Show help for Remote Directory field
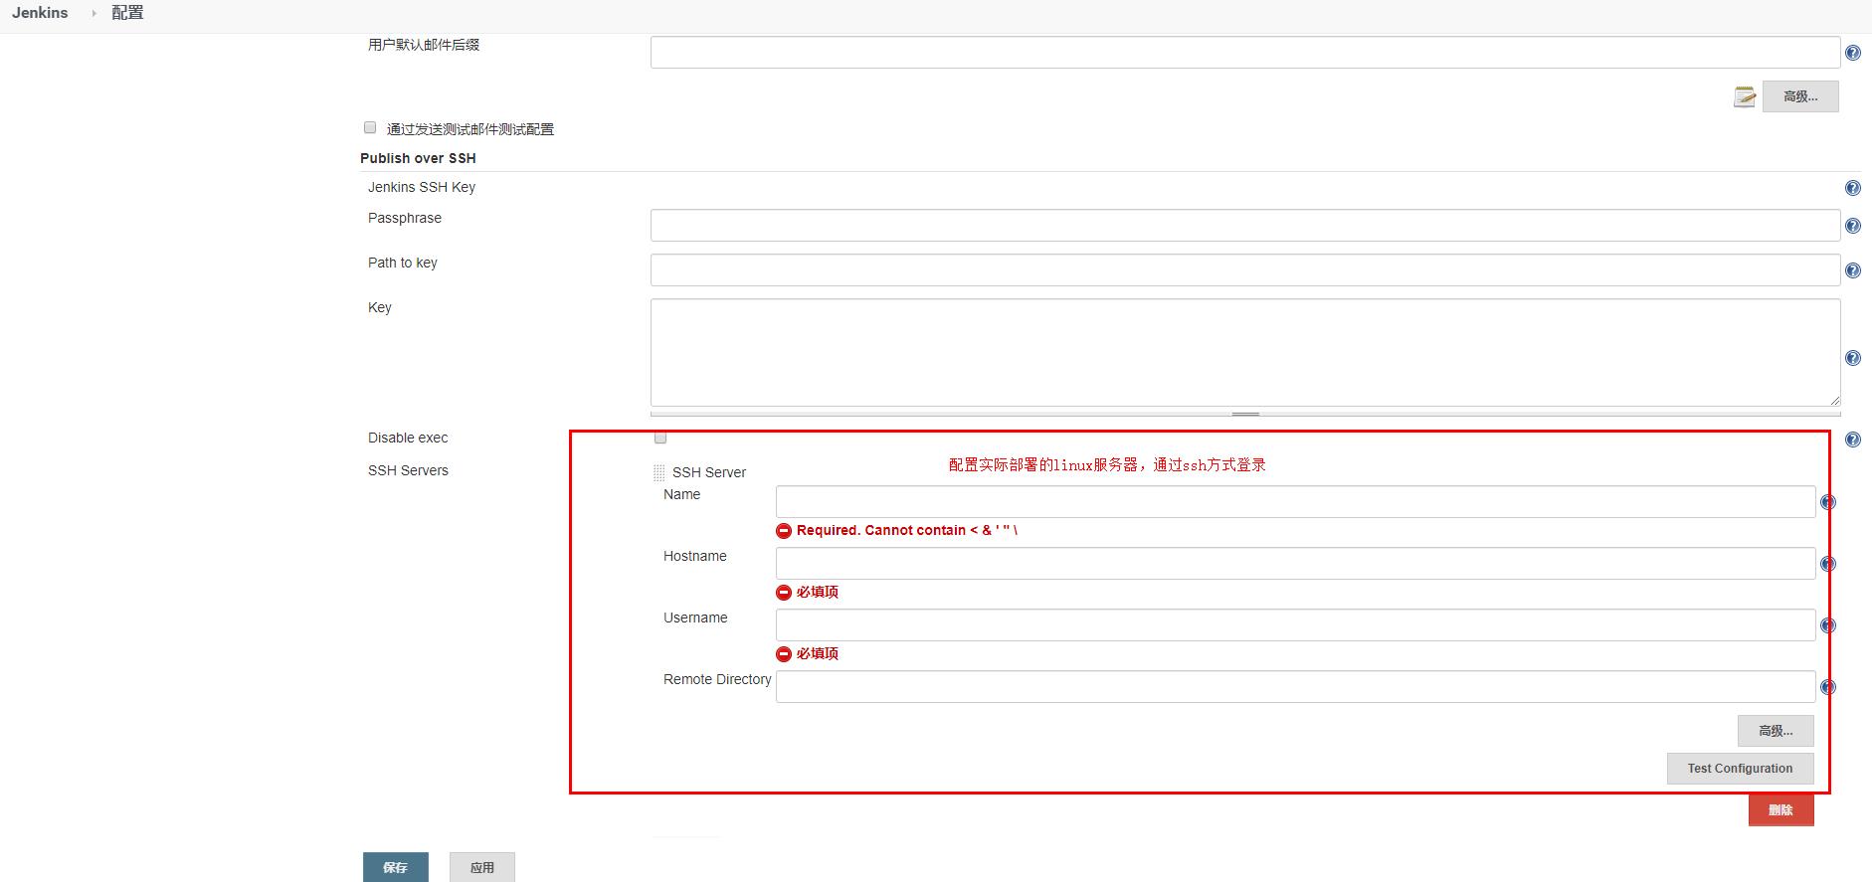 (1827, 687)
